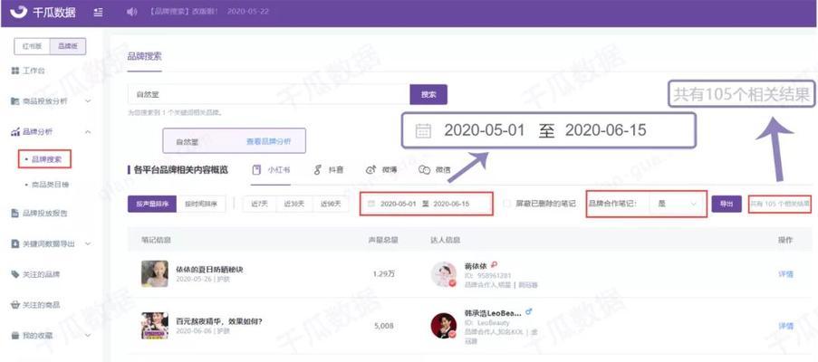The image size is (818, 362).
Task: Open the 查看品牌分析 link
Action: (x=269, y=141)
